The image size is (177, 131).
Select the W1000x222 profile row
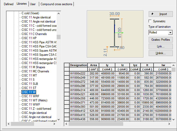[x=78, y=74]
